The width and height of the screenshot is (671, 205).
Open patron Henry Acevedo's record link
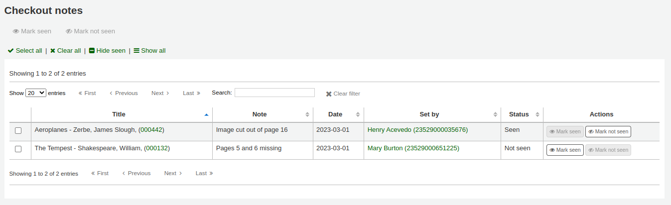click(x=417, y=130)
